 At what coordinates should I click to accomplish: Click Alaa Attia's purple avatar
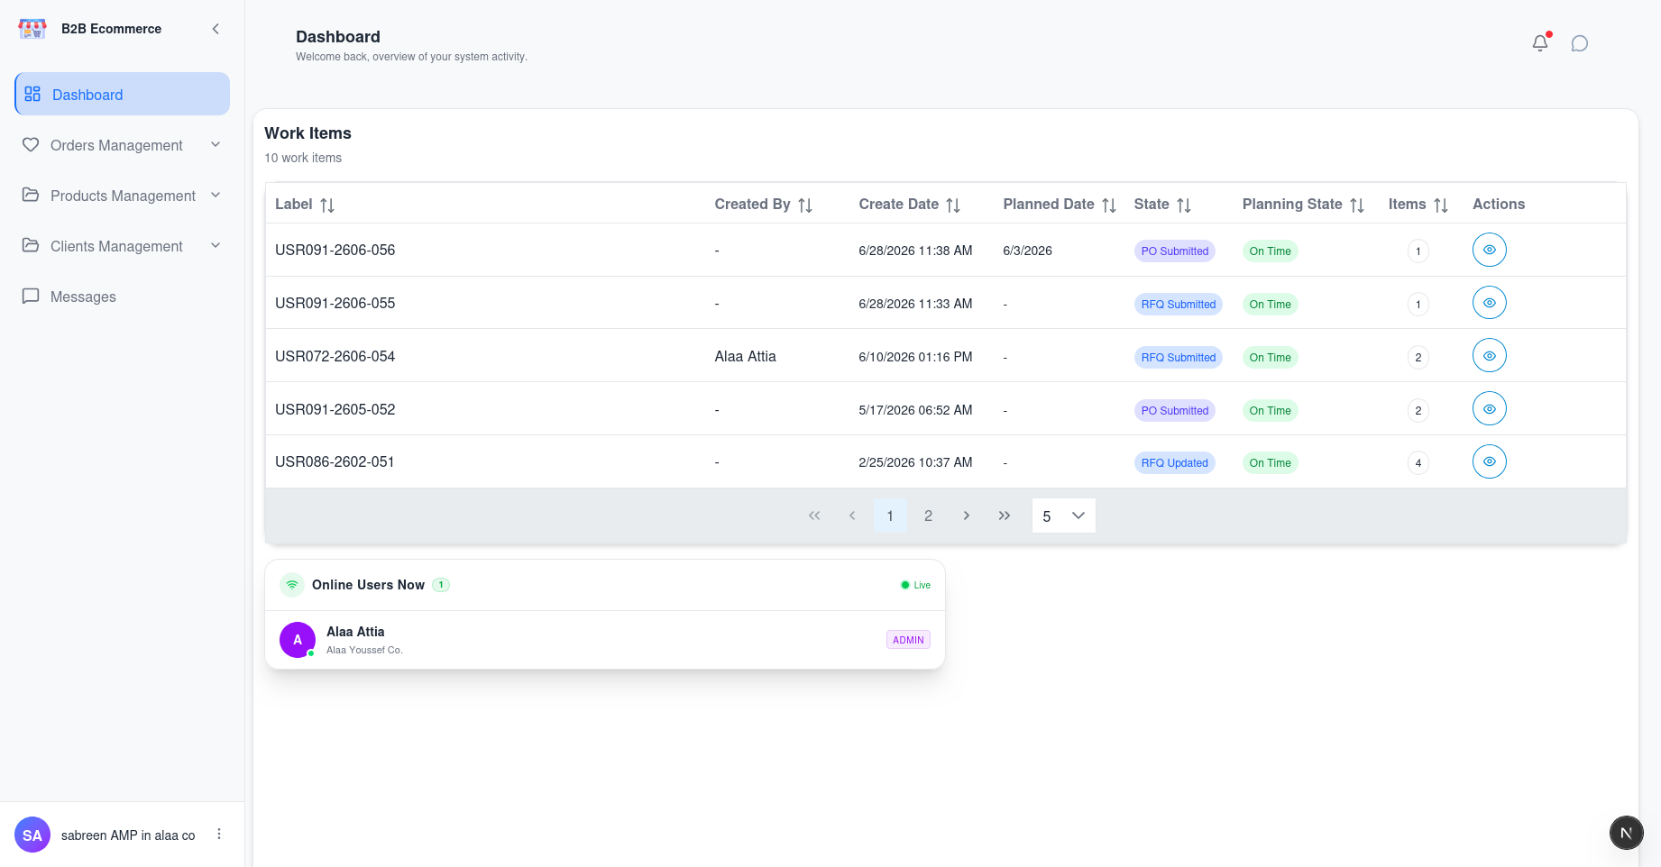coord(298,640)
